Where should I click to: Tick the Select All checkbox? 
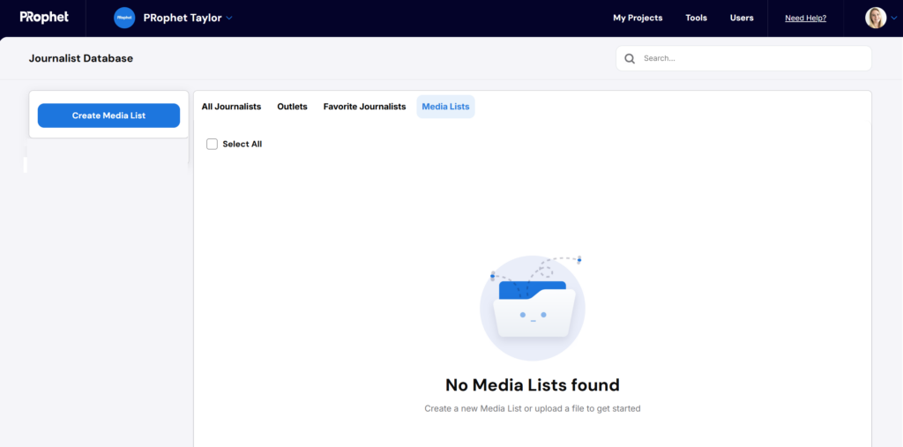[x=212, y=144]
